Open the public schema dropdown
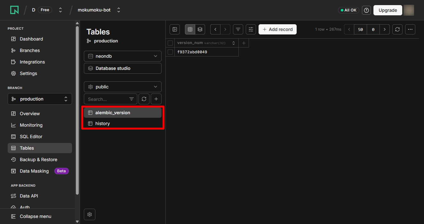 pyautogui.click(x=123, y=87)
